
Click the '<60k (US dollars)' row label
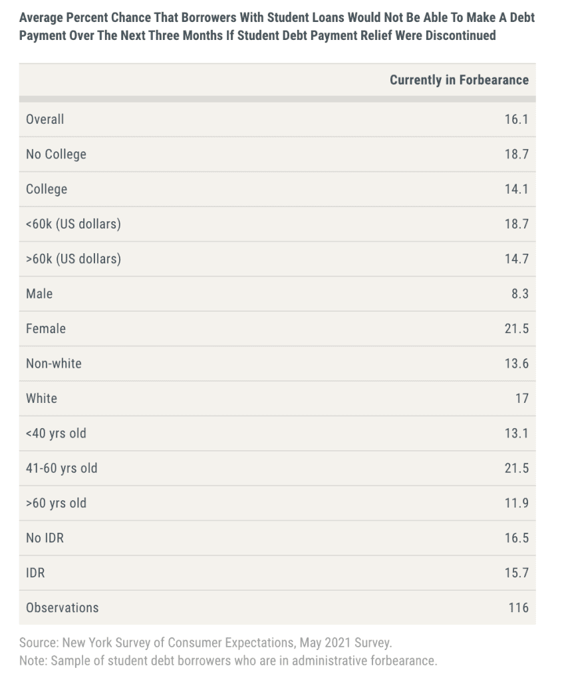click(x=73, y=224)
